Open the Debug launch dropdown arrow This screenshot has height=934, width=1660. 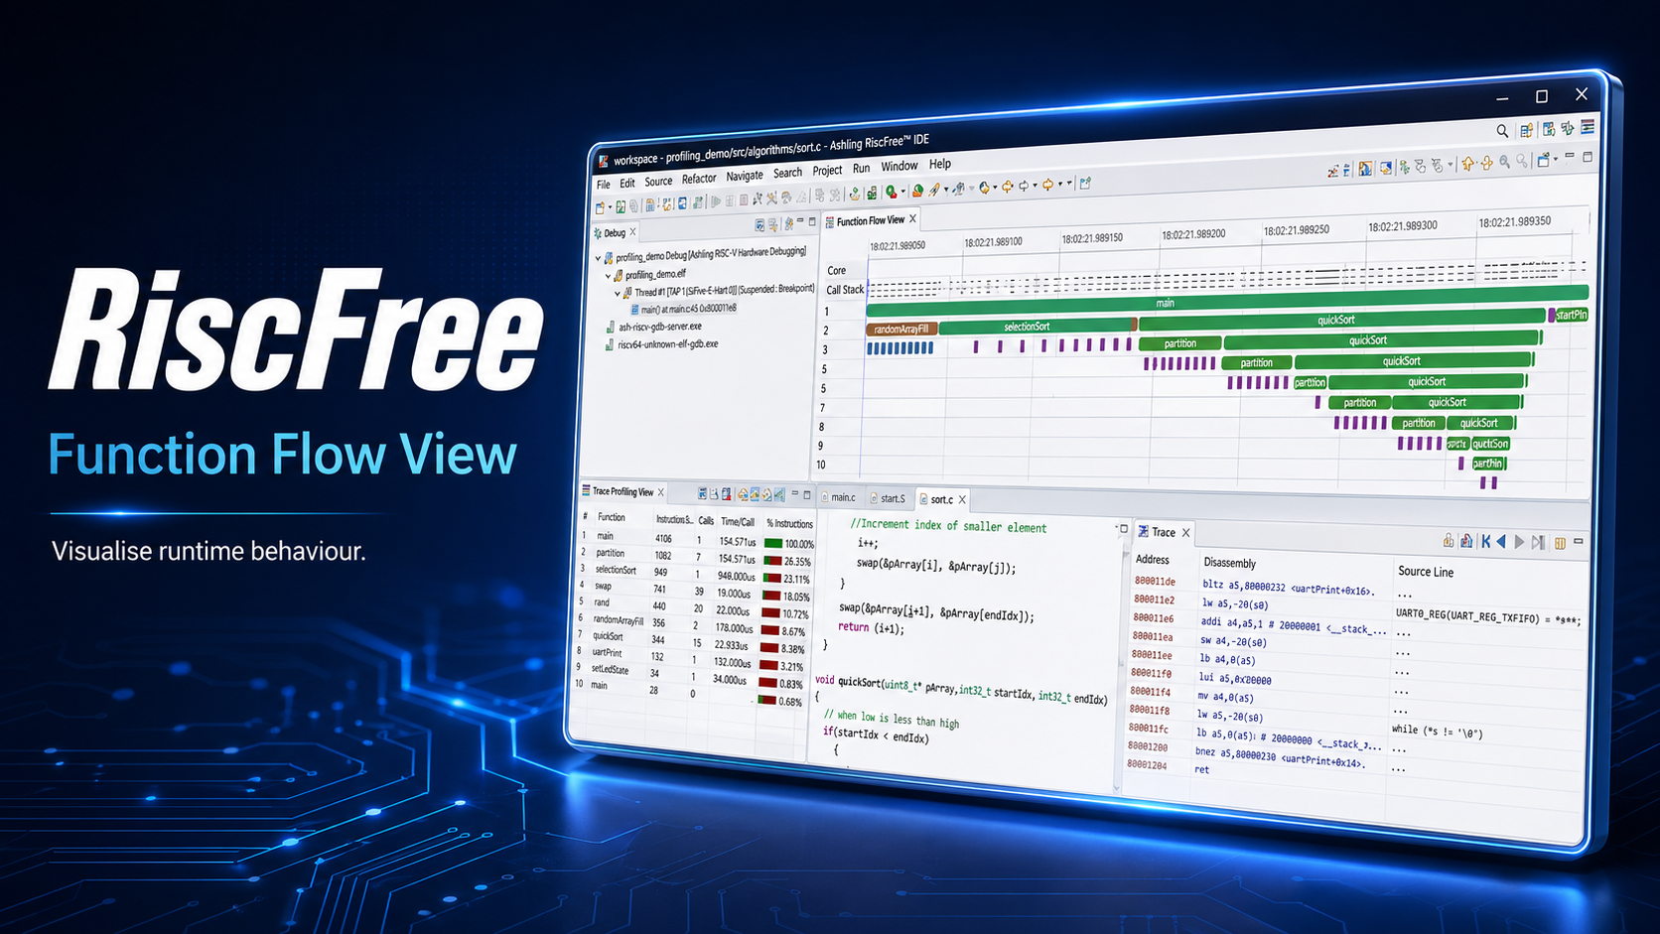coord(902,192)
